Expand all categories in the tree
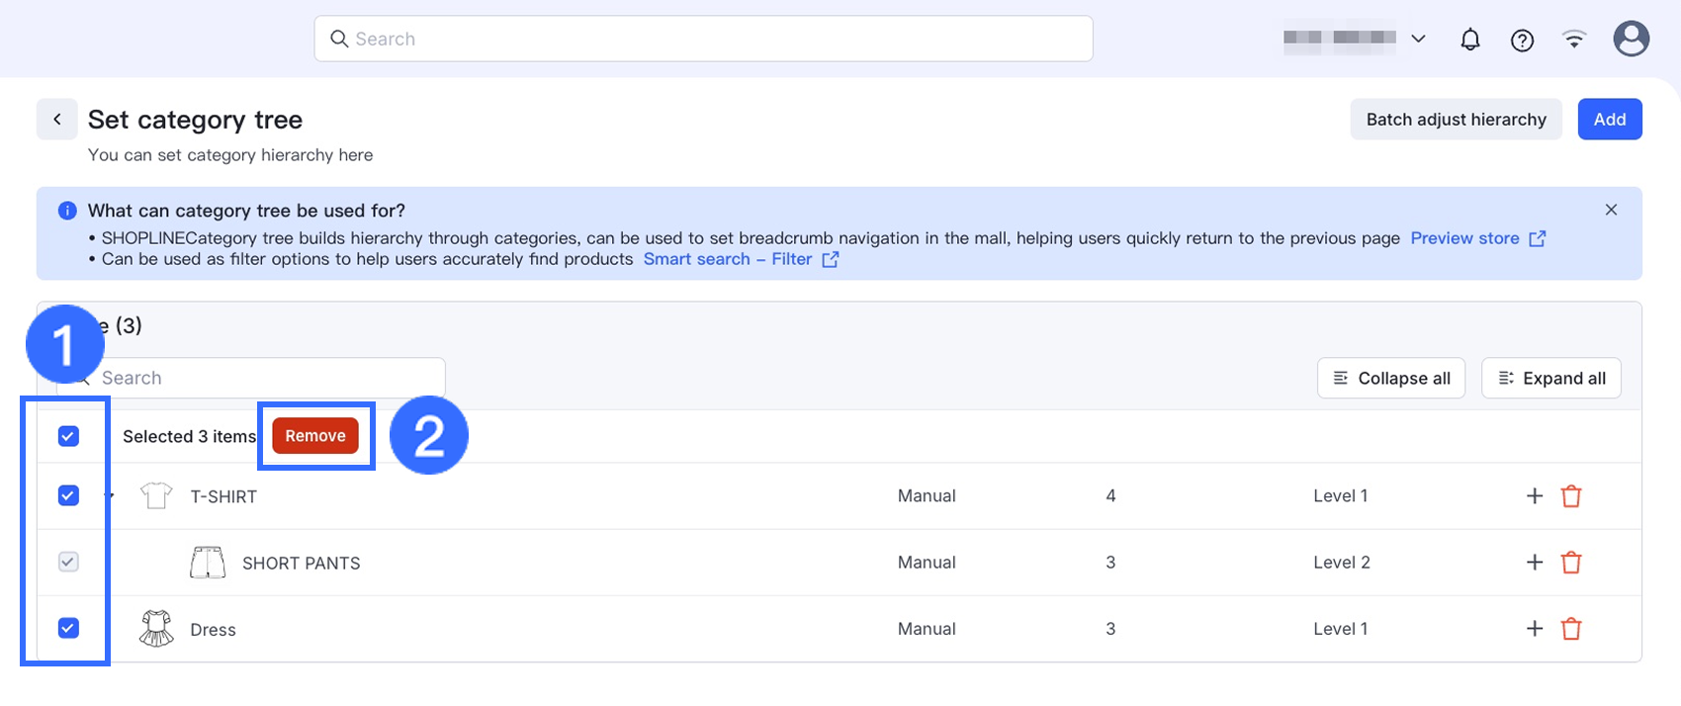Image resolution: width=1681 pixels, height=706 pixels. tap(1550, 379)
